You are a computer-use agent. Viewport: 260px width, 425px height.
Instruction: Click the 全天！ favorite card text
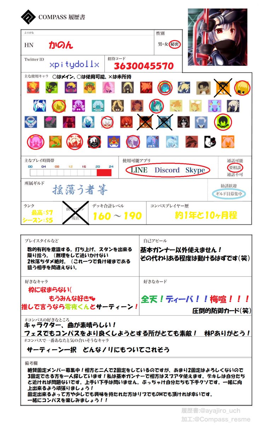point(153,299)
